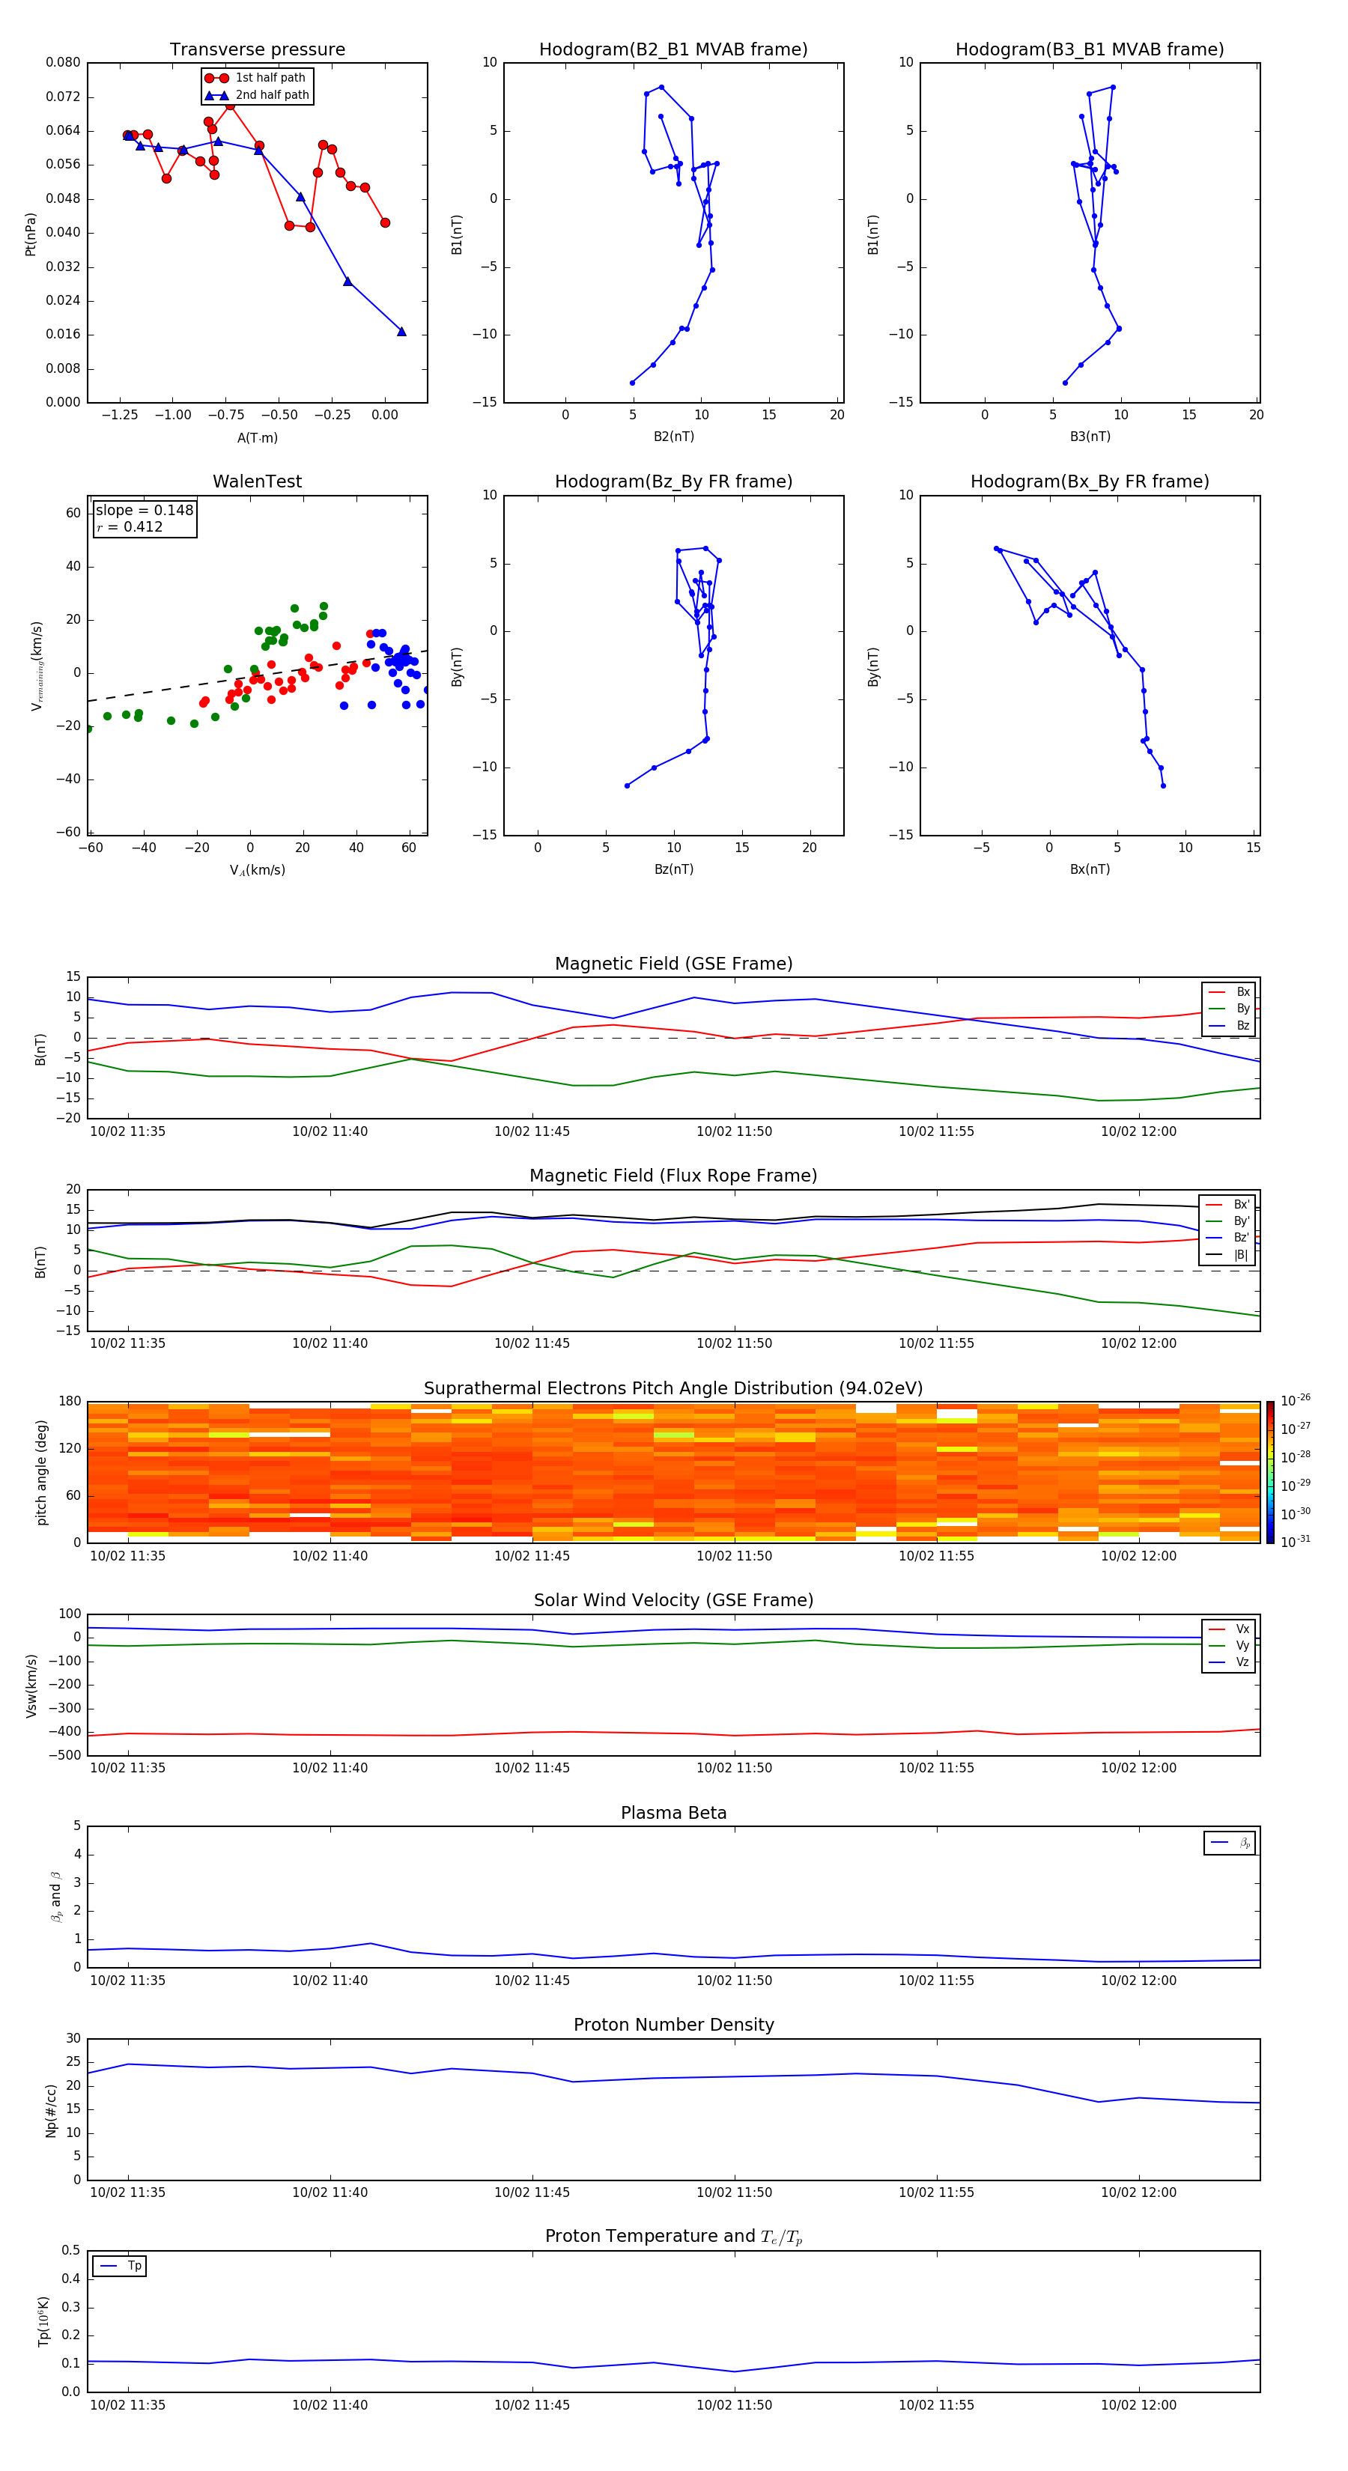The image size is (1348, 2471).
Task: Select "Bz" in the GSE Frame legend
Action: (x=1229, y=1025)
